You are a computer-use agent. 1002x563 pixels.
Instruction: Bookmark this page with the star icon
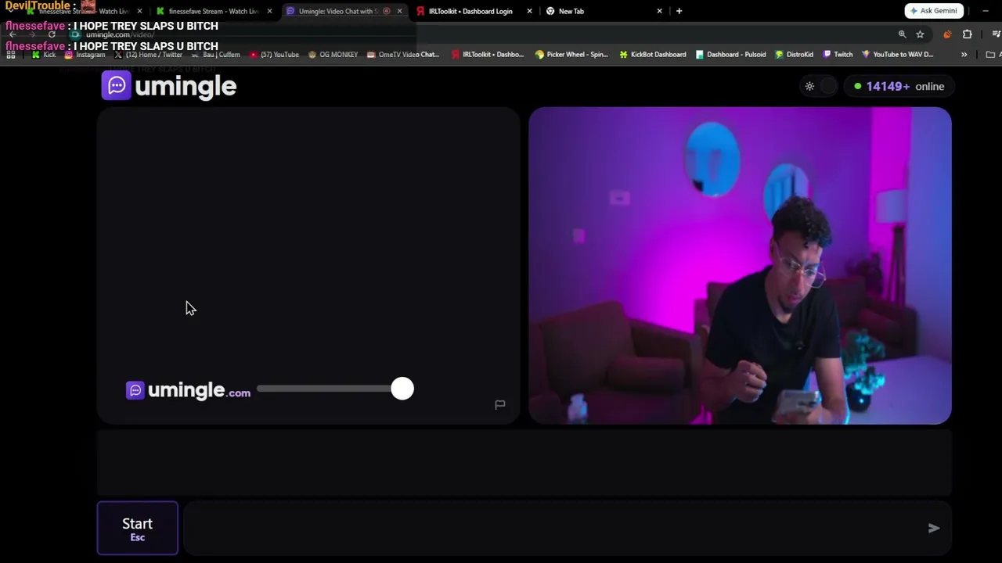[920, 34]
